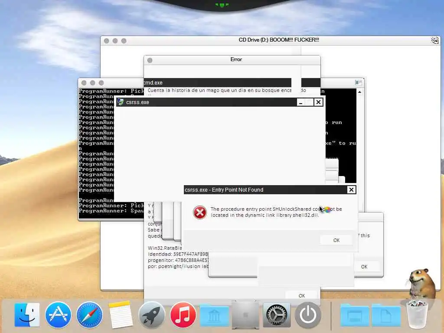Open the window-symbol folder in dock
Viewport: 444px width, 333px height.
pyautogui.click(x=355, y=316)
